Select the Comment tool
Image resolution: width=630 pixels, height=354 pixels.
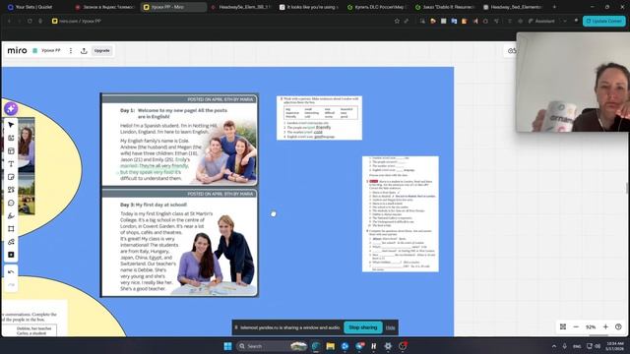(11, 204)
